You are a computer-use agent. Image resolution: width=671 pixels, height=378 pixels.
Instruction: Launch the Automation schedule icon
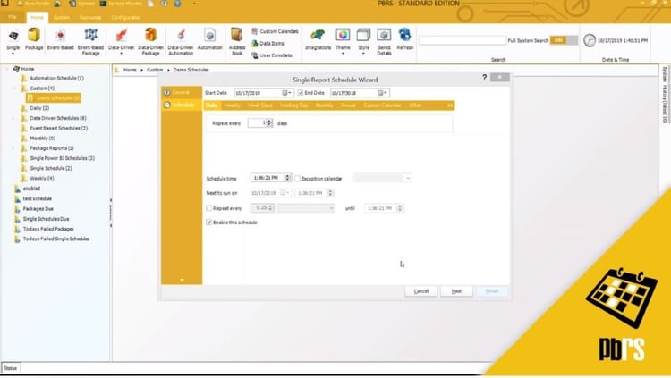point(209,39)
